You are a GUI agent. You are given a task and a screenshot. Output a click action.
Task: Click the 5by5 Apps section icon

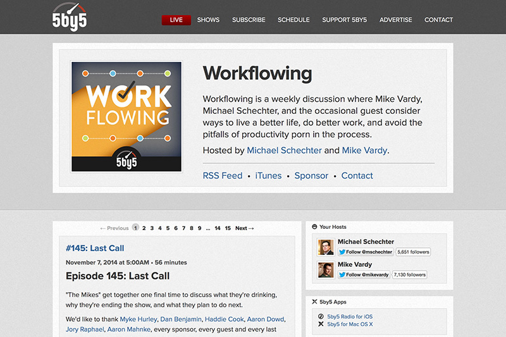314,302
